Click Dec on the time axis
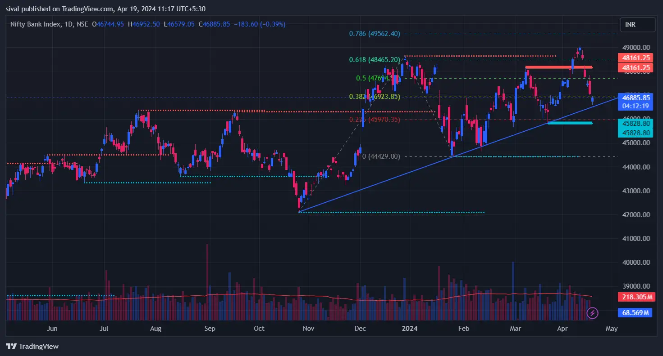 [361, 329]
